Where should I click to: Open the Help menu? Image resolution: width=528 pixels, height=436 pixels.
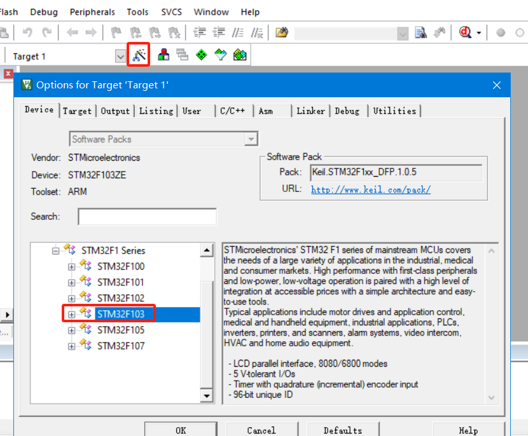pyautogui.click(x=250, y=12)
